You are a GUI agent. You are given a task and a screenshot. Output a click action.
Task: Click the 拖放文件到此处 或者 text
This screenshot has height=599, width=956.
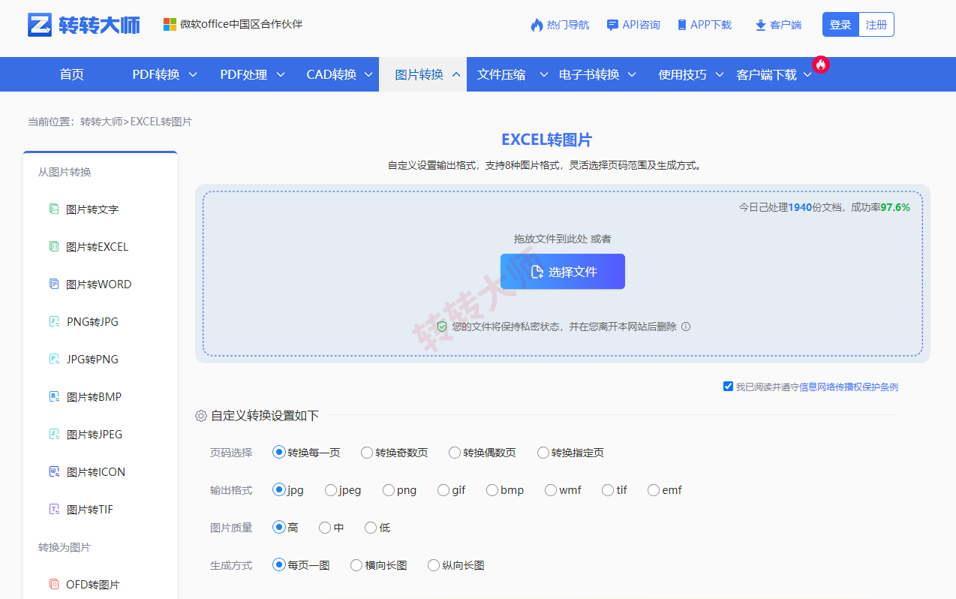pyautogui.click(x=563, y=239)
